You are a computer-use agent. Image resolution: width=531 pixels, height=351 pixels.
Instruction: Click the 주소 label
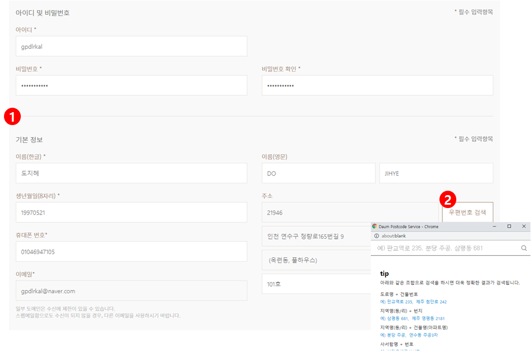coord(267,196)
